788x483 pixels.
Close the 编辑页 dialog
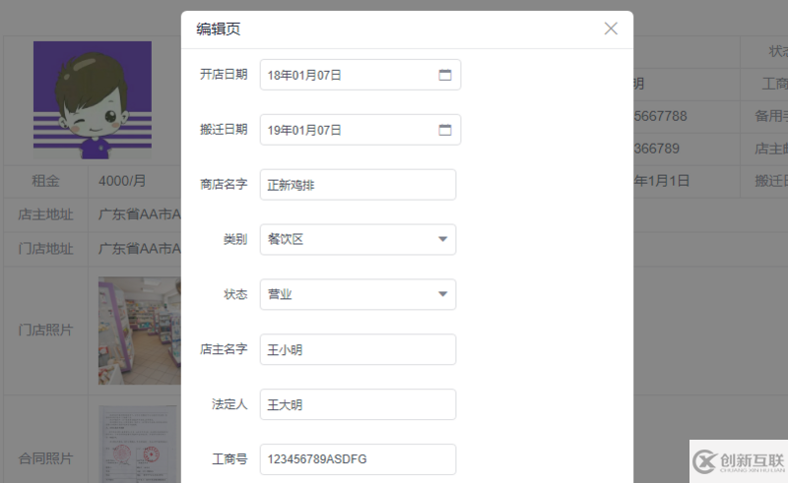(x=611, y=29)
